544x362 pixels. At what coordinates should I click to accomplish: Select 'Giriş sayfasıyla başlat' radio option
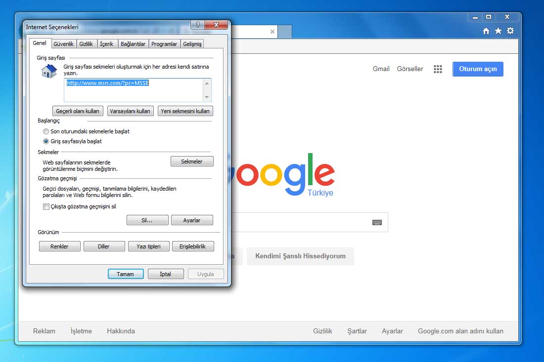[46, 141]
